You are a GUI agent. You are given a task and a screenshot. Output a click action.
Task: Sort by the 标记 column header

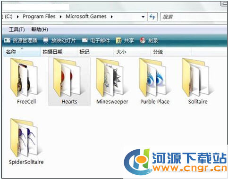tap(95, 52)
